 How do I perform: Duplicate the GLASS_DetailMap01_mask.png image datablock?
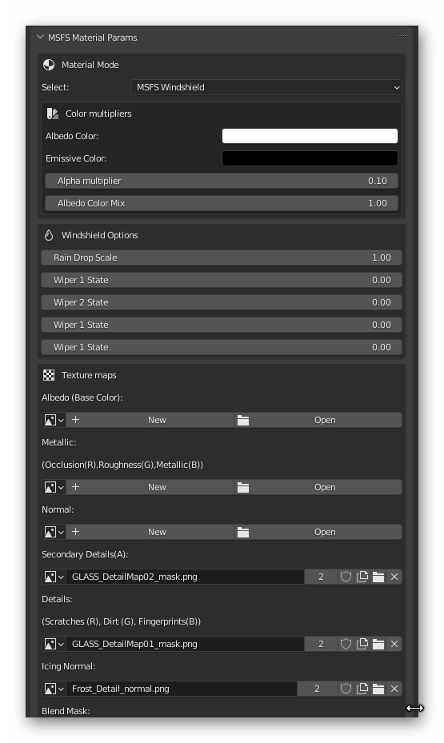click(x=362, y=644)
